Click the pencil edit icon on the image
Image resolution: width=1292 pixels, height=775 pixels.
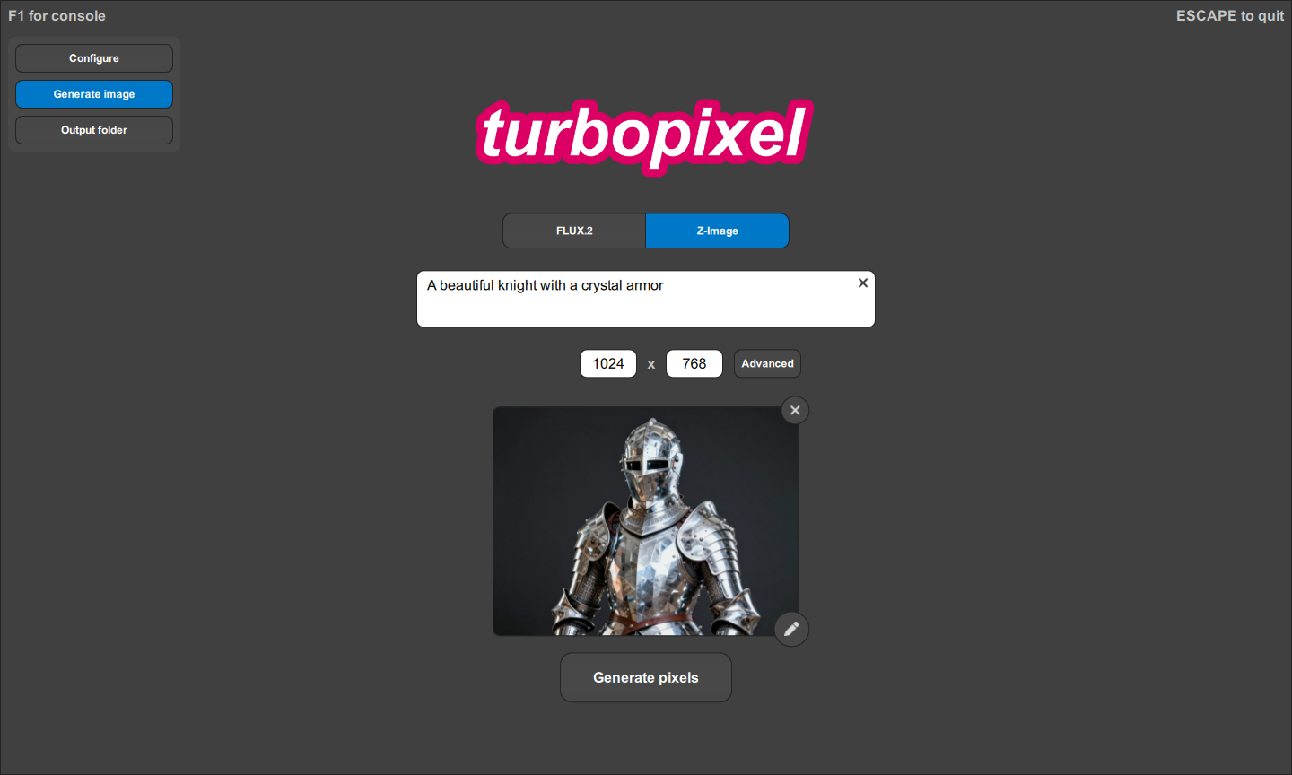791,629
